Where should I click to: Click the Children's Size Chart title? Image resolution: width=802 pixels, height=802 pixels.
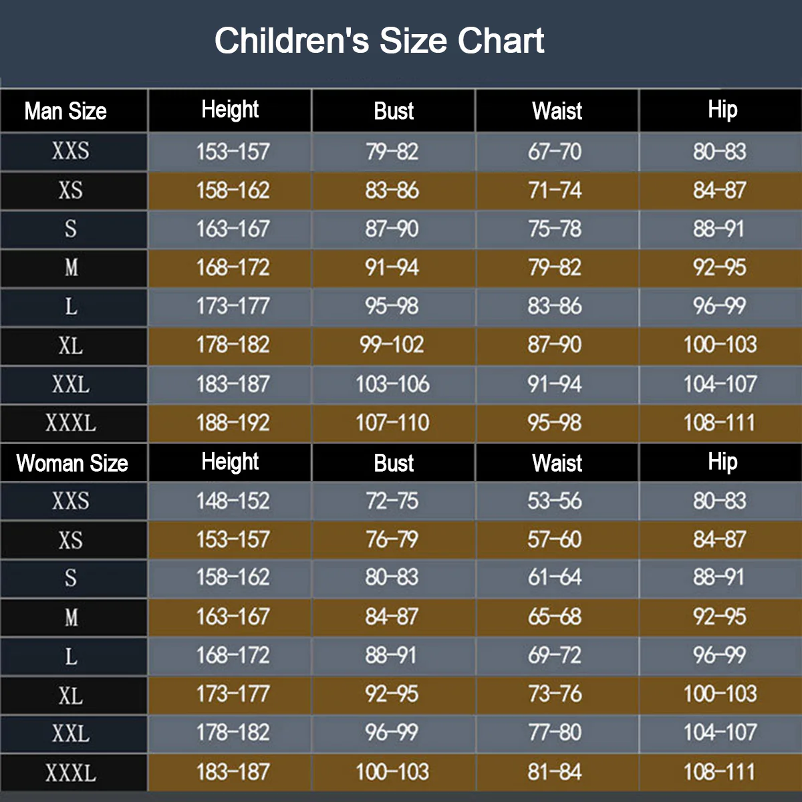coord(379,41)
